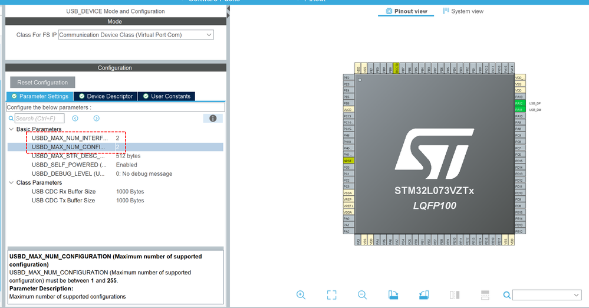Click the VDDA pin on the chip

pos(348,212)
